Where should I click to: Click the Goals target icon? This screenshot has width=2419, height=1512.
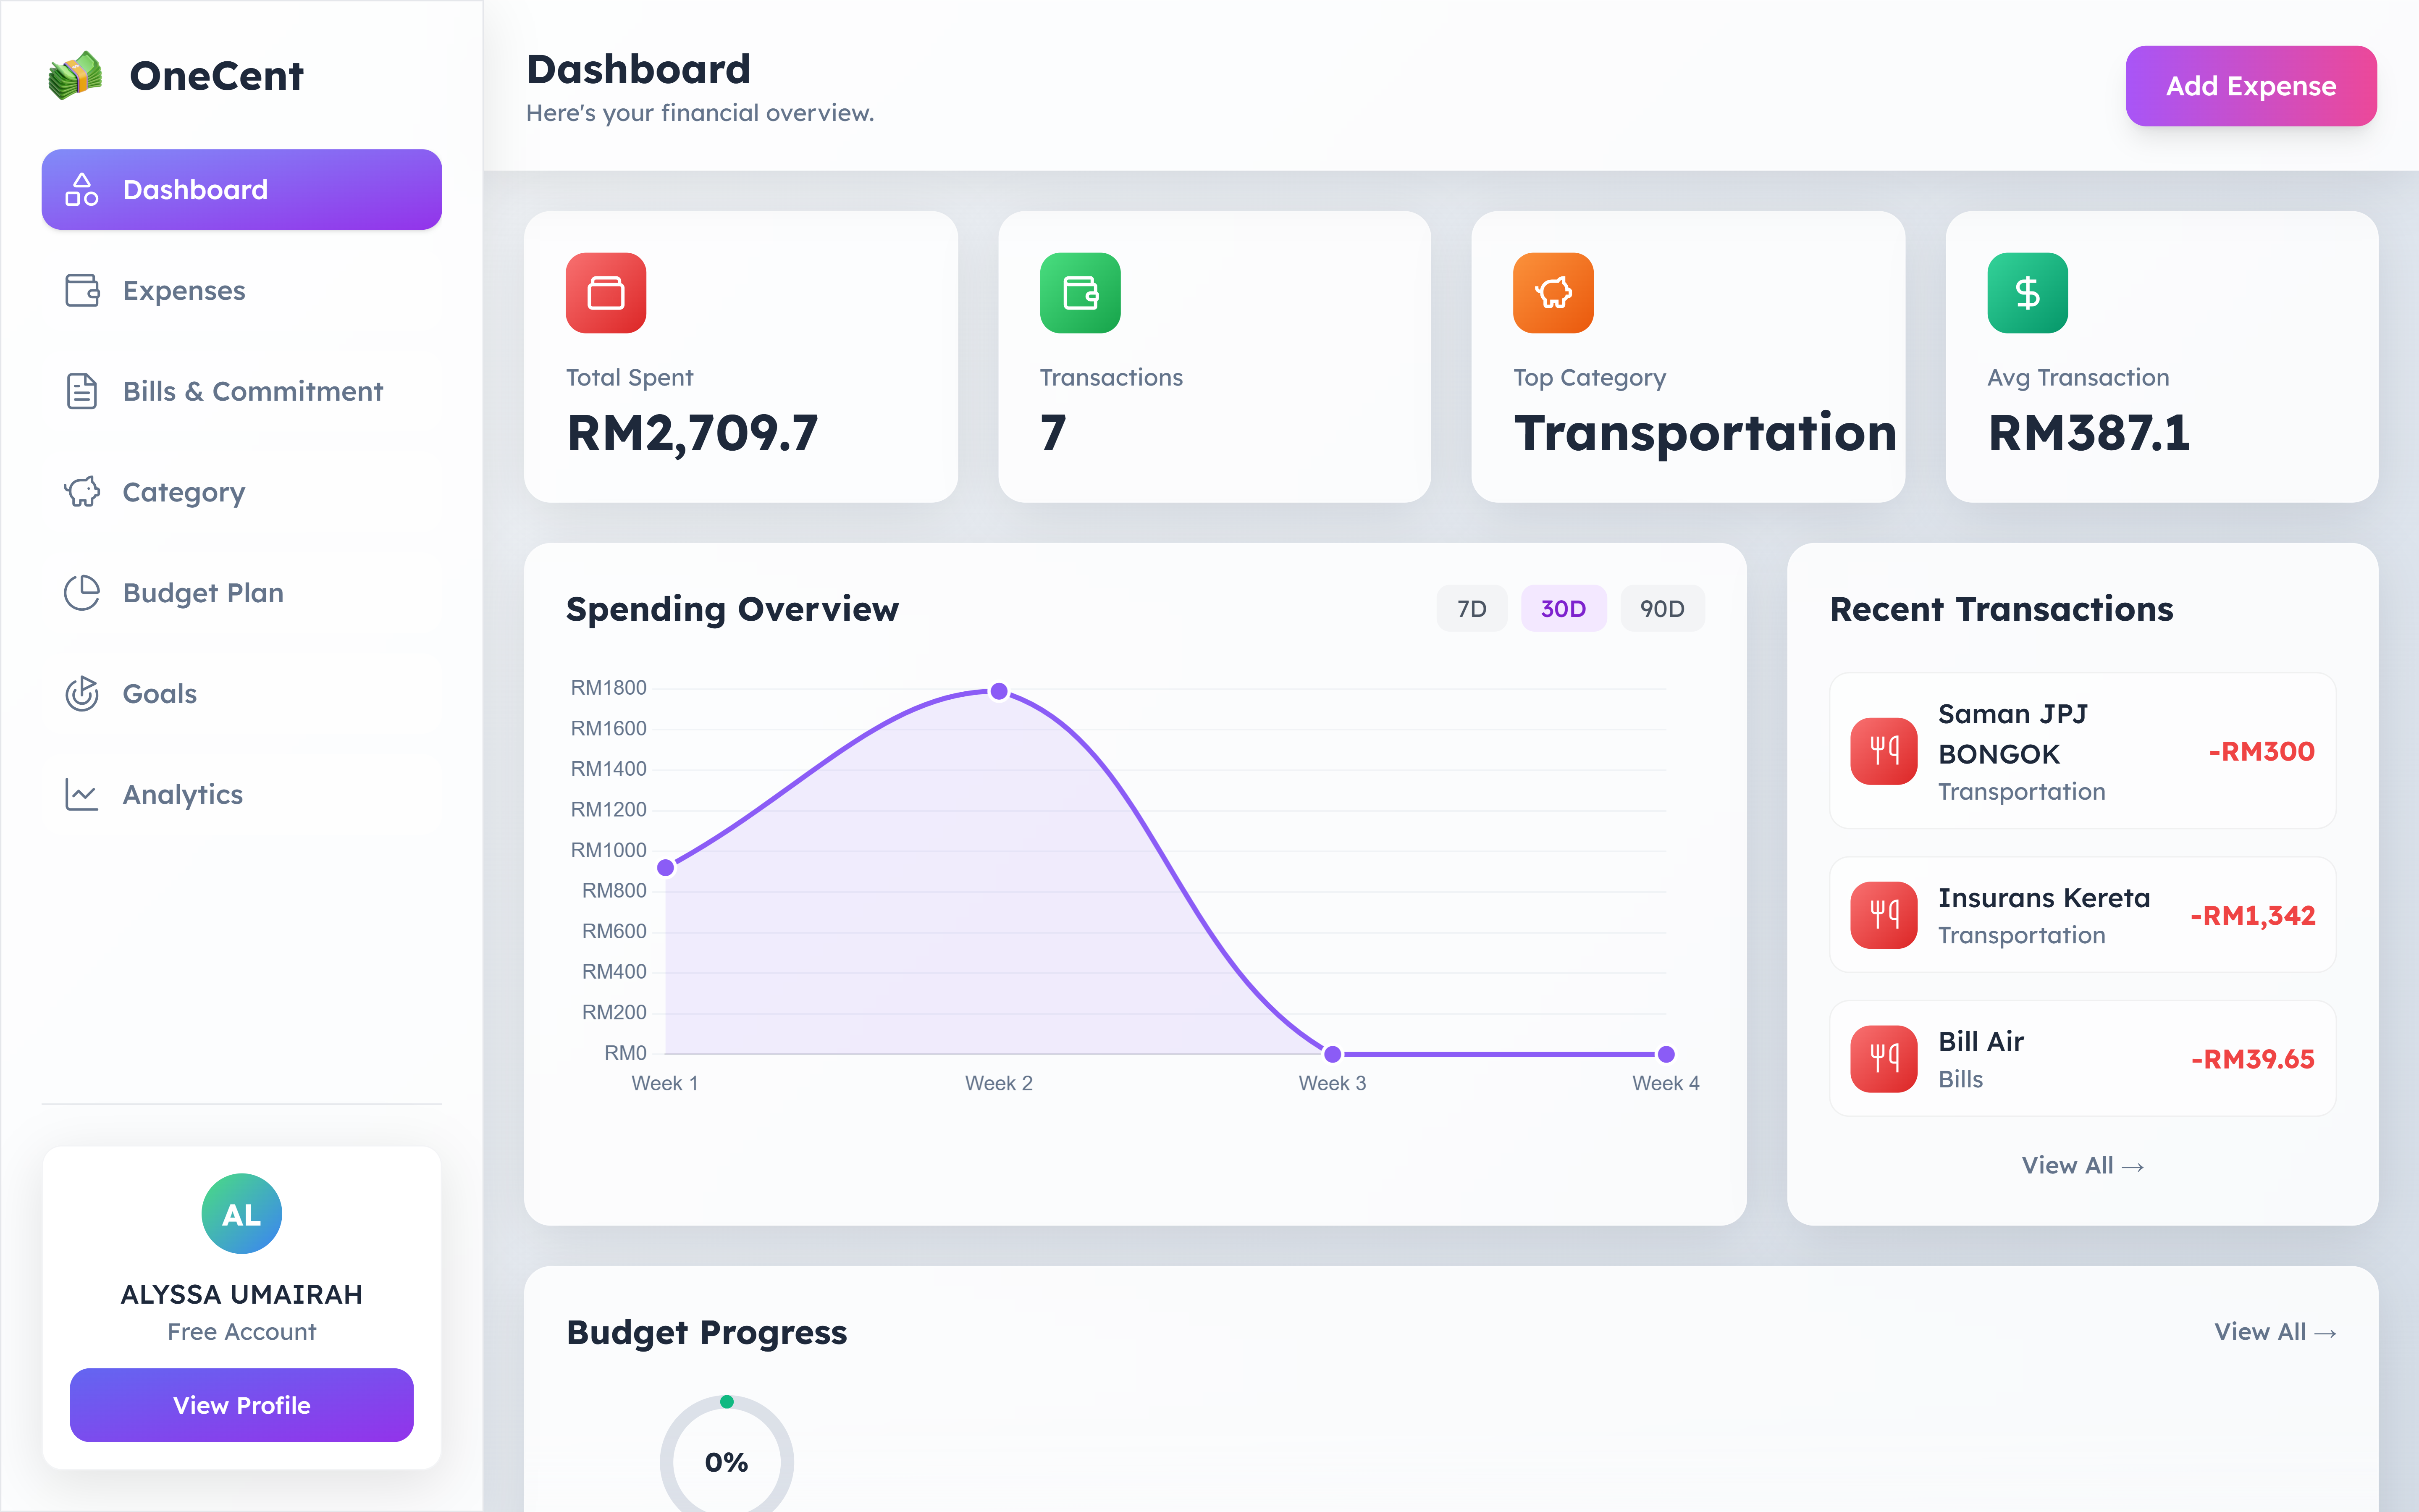pos(82,693)
